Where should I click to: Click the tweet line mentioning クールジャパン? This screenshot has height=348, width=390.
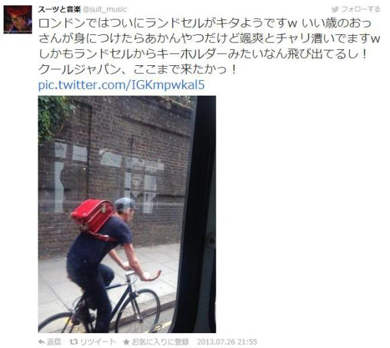137,70
